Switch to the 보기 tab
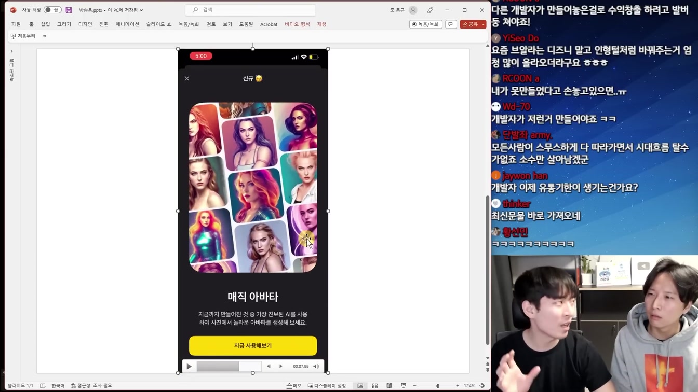This screenshot has width=698, height=392. (227, 24)
